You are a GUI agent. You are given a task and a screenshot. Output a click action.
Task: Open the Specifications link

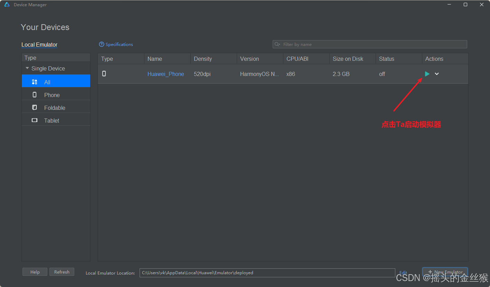click(x=119, y=44)
